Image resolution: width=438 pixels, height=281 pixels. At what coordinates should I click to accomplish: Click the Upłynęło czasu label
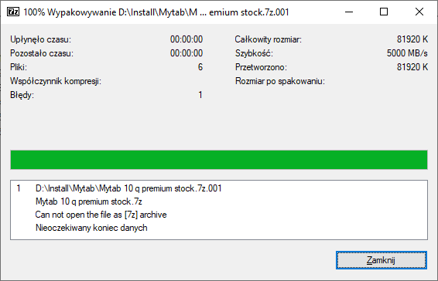[40, 39]
